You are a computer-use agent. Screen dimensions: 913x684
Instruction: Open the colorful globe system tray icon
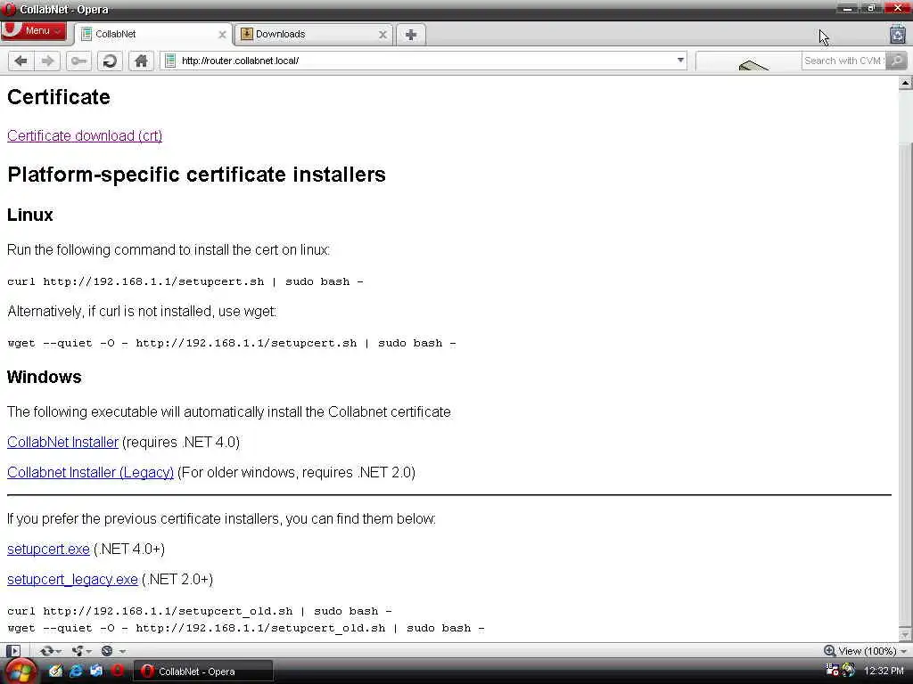[x=849, y=671]
